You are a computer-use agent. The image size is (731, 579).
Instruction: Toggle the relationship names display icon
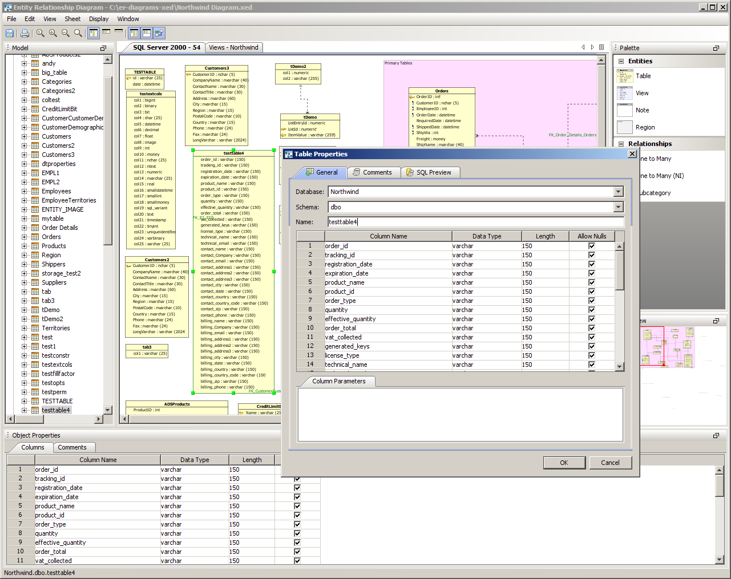point(159,33)
